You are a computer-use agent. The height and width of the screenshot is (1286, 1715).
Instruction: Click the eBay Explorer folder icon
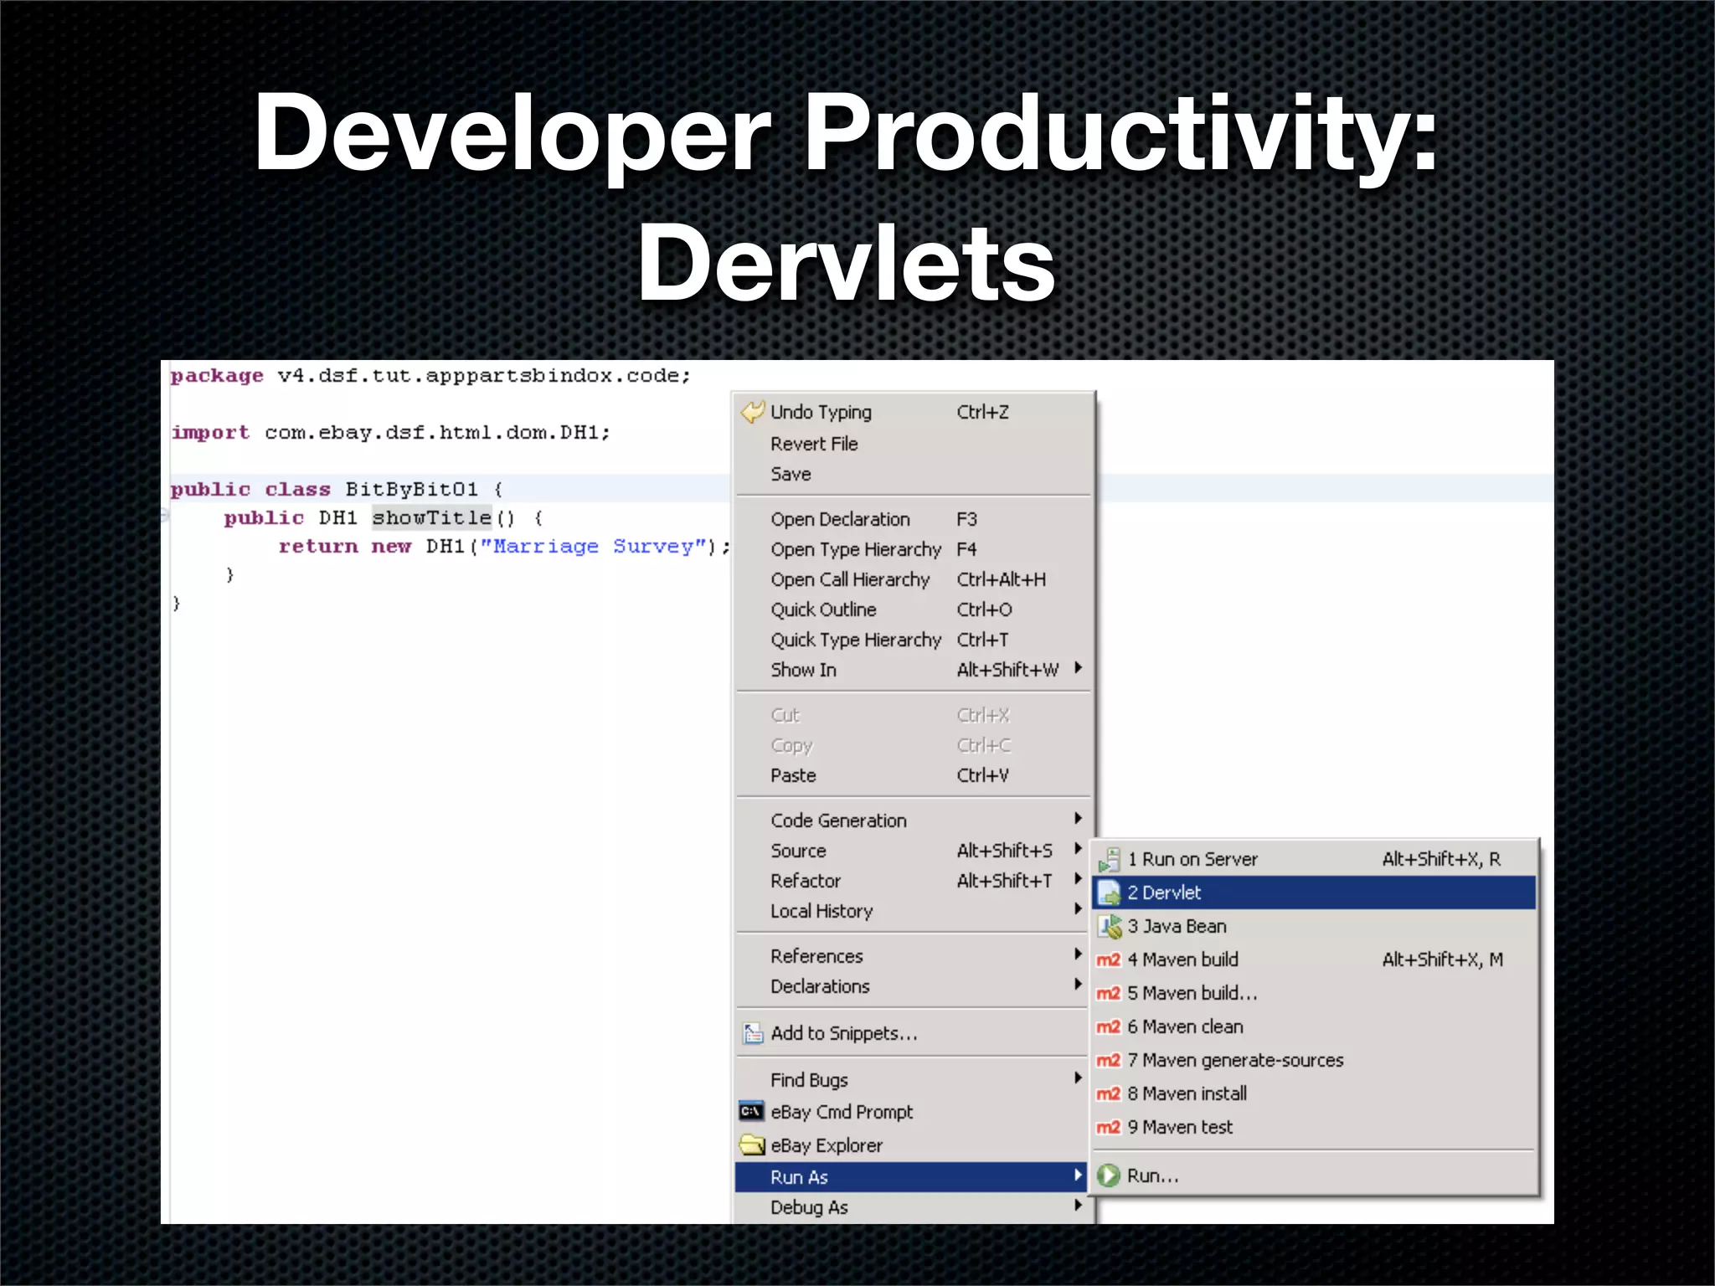(x=752, y=1145)
